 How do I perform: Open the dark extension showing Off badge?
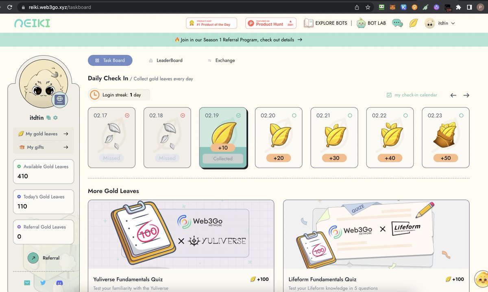(x=447, y=8)
